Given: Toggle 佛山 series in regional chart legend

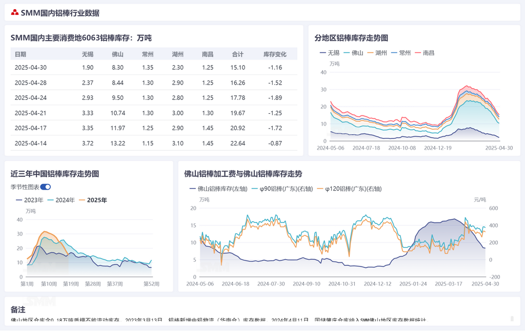Looking at the screenshot, I should tap(354, 53).
